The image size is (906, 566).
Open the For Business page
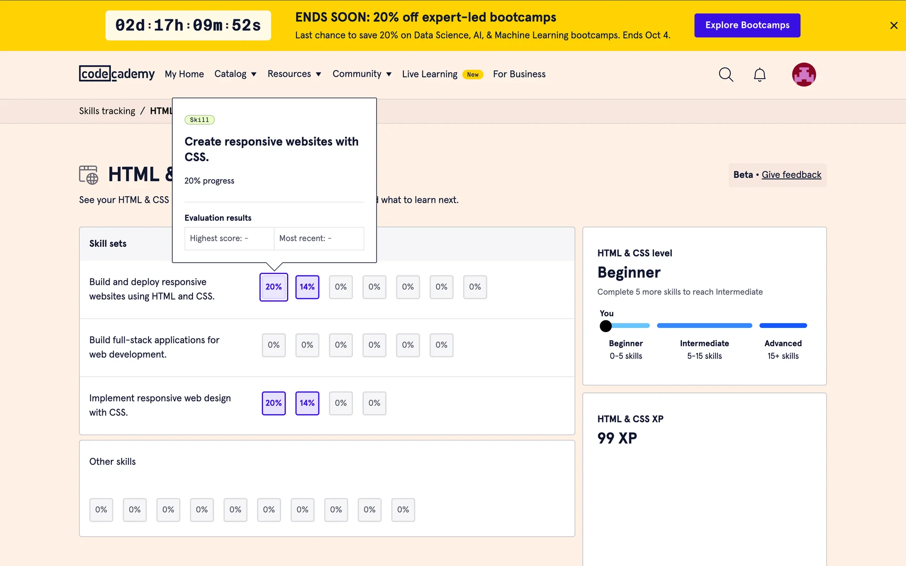(519, 74)
